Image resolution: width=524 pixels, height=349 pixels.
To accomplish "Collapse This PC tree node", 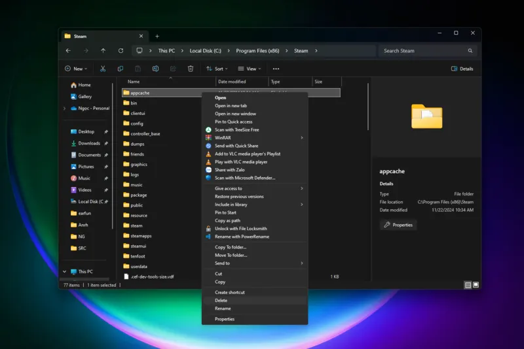I will (64, 271).
